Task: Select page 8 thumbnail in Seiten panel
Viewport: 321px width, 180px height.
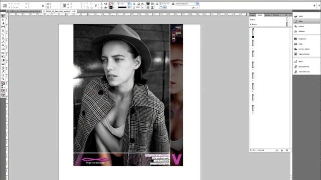Action: 253,108
